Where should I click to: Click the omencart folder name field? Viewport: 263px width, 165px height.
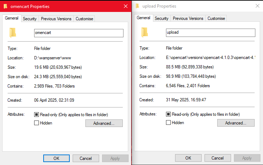pyautogui.click(x=79, y=33)
